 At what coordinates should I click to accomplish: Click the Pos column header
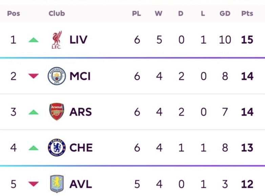coord(14,13)
